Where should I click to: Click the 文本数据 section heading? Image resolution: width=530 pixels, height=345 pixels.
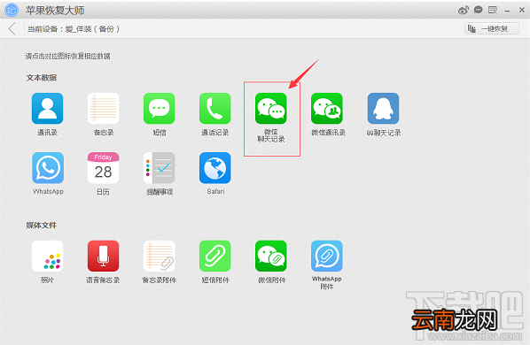point(42,78)
